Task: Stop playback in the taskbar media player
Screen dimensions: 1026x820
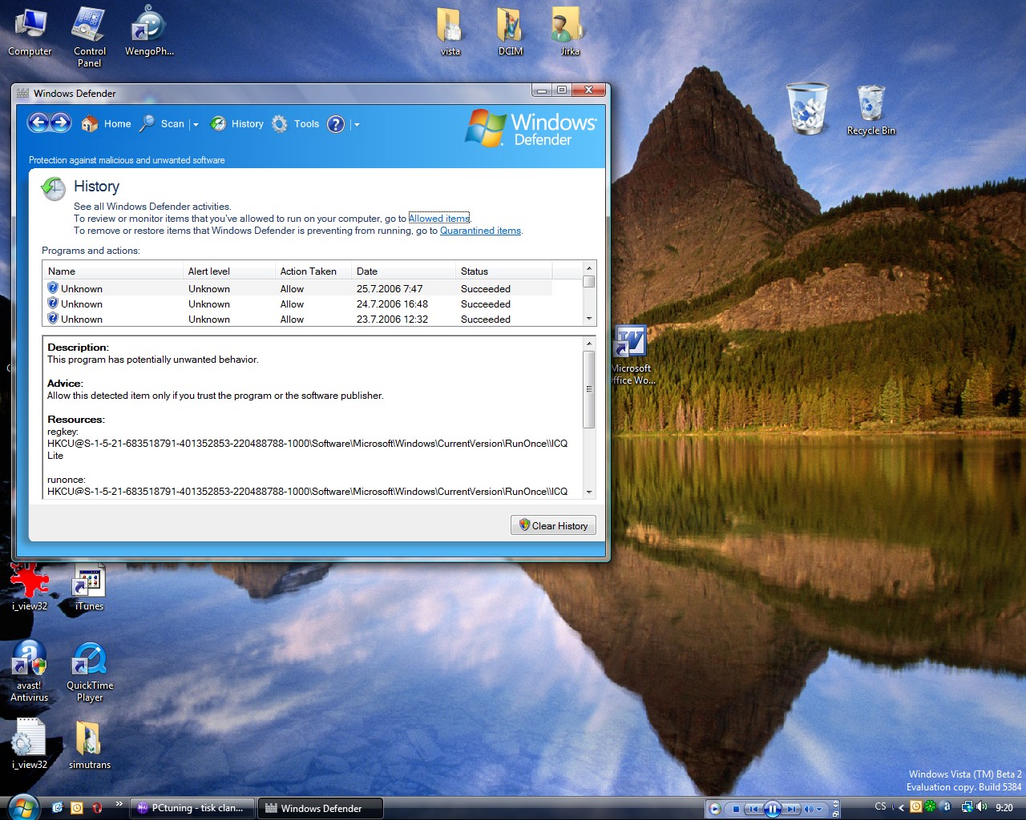Action: click(x=736, y=809)
